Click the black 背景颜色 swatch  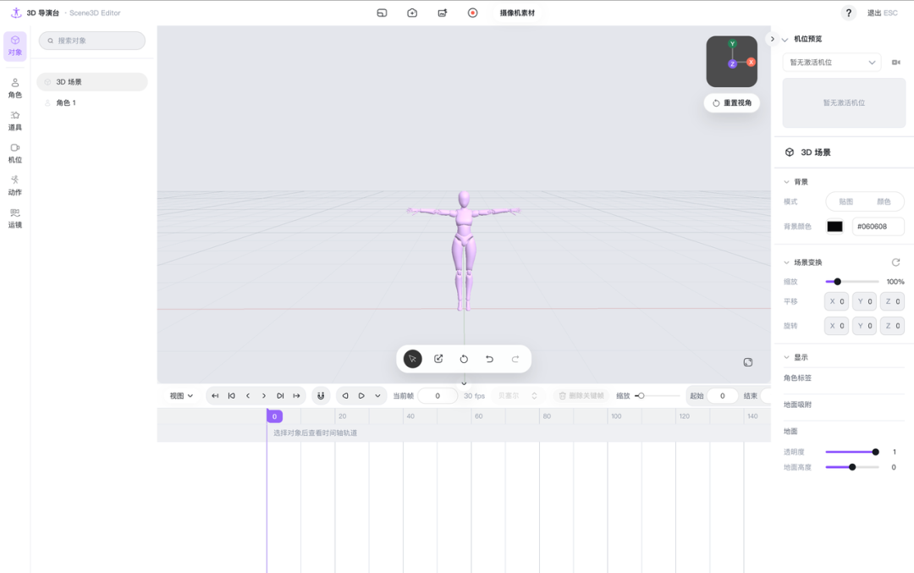pos(834,227)
